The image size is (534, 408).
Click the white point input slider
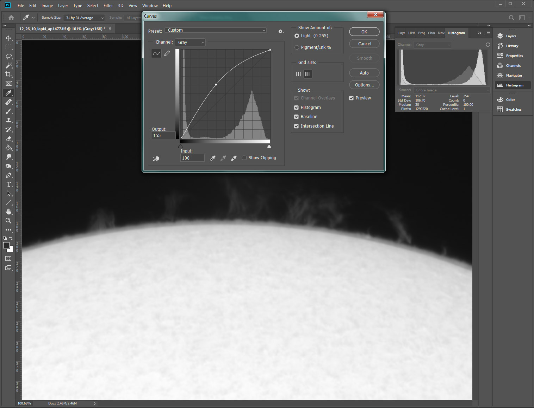[x=269, y=146]
